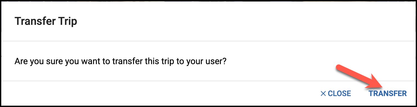Click the blue CLOSE label
The image size is (417, 107).
tap(339, 94)
